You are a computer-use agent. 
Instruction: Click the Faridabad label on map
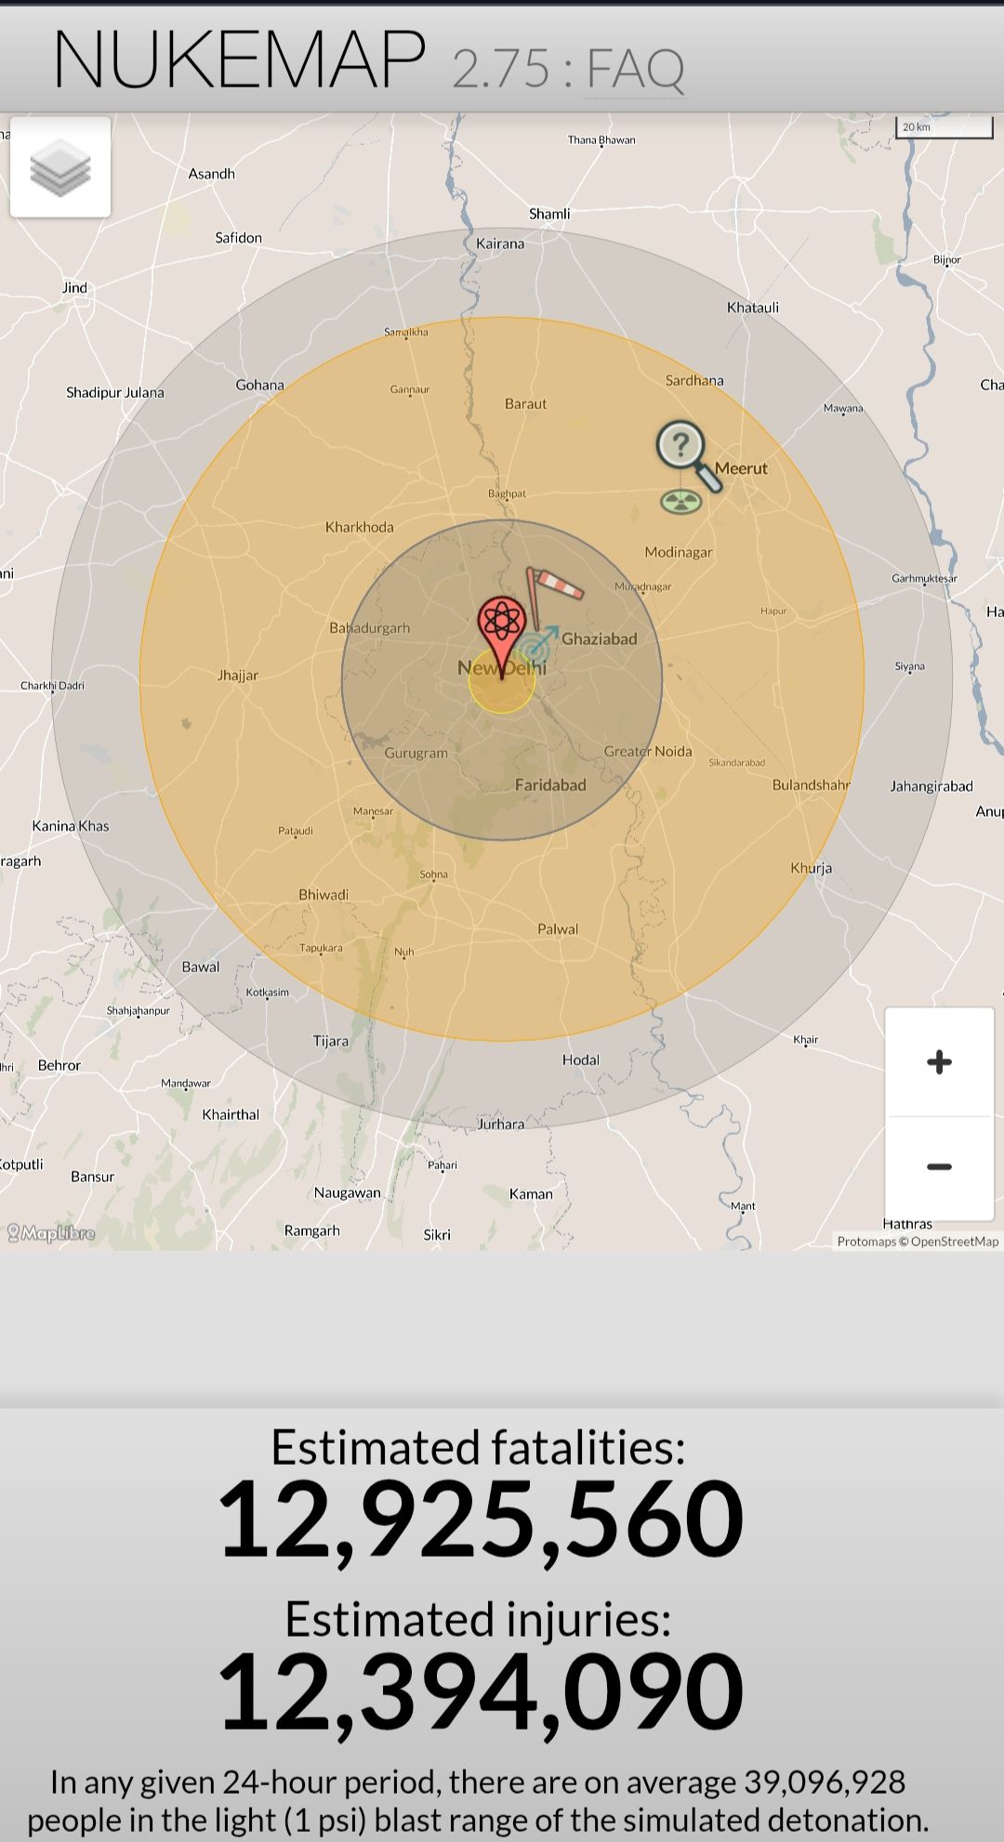click(x=550, y=785)
